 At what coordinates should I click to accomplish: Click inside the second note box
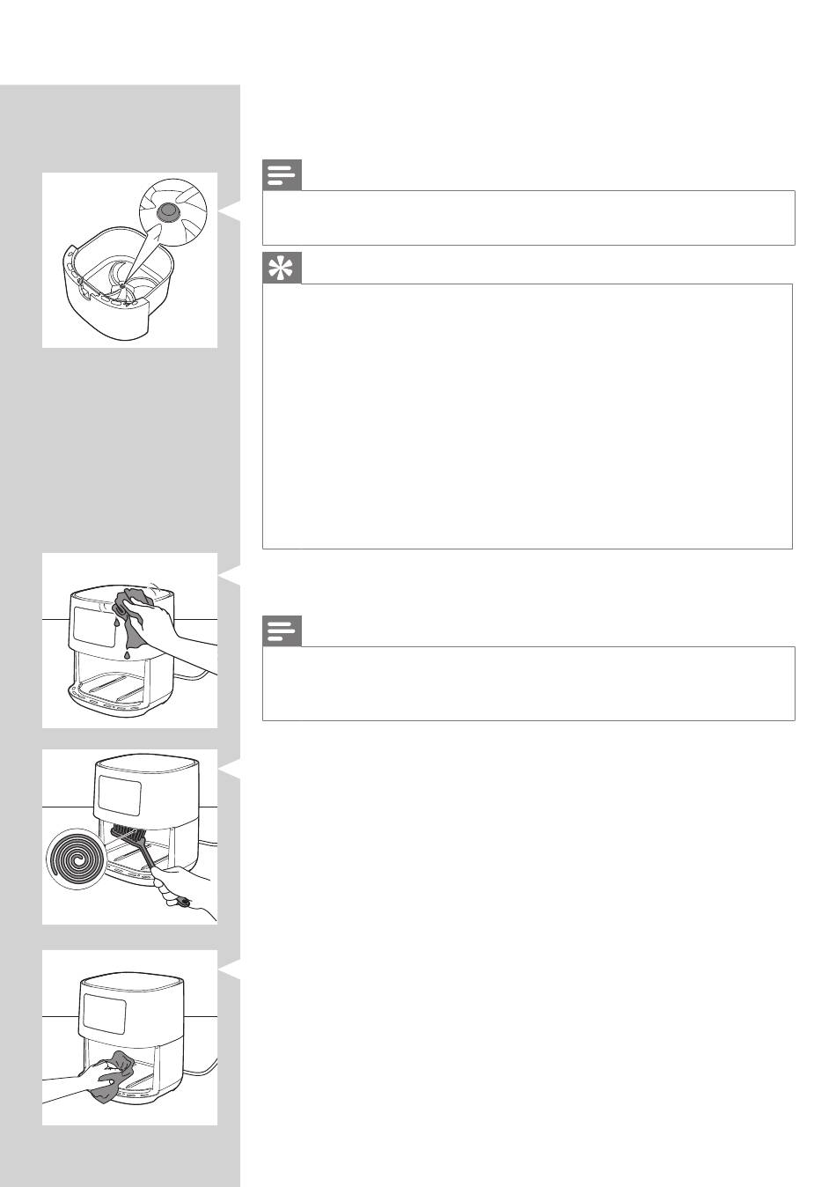pyautogui.click(x=529, y=683)
